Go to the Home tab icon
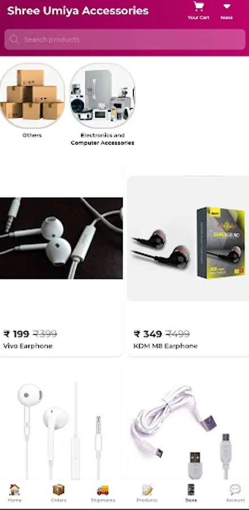Viewport: 249px width, 510px height. (x=14, y=490)
